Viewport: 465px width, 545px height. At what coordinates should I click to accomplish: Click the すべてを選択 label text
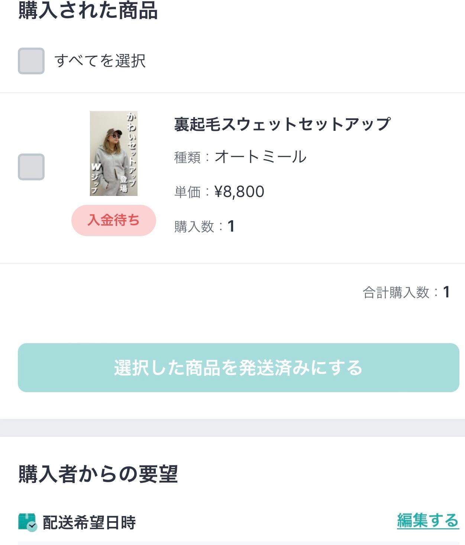(x=100, y=61)
